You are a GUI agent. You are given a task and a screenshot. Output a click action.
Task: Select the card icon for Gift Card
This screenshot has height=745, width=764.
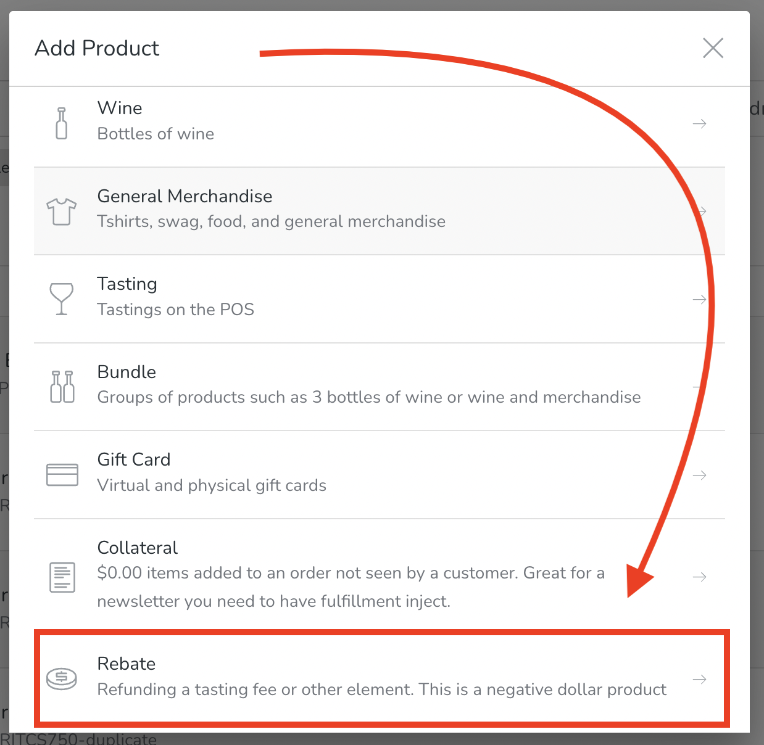point(62,474)
